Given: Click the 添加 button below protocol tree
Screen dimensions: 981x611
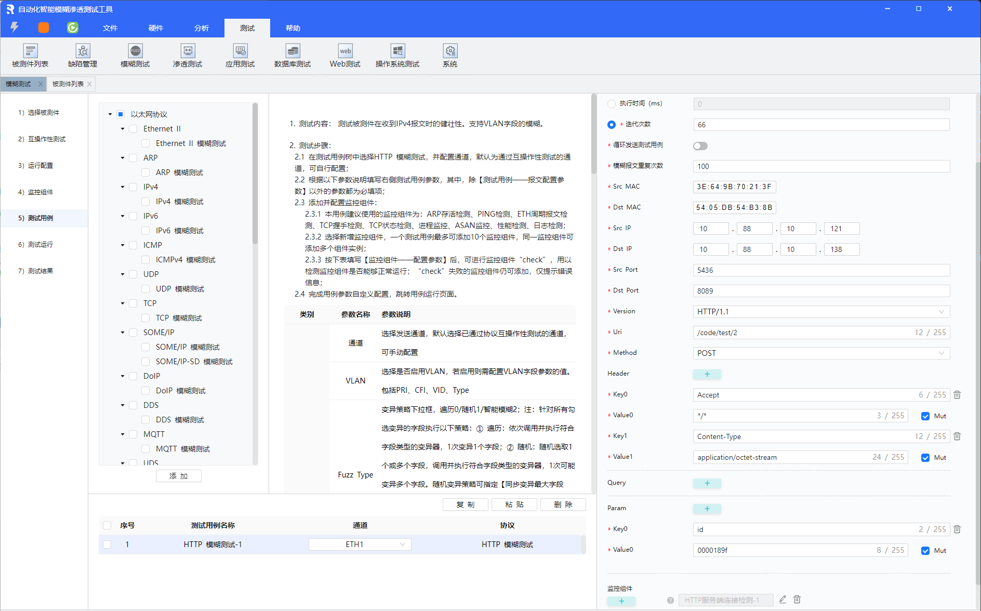Looking at the screenshot, I should pyautogui.click(x=178, y=476).
